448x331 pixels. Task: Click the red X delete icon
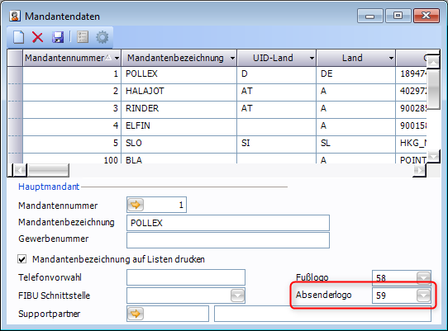point(38,37)
